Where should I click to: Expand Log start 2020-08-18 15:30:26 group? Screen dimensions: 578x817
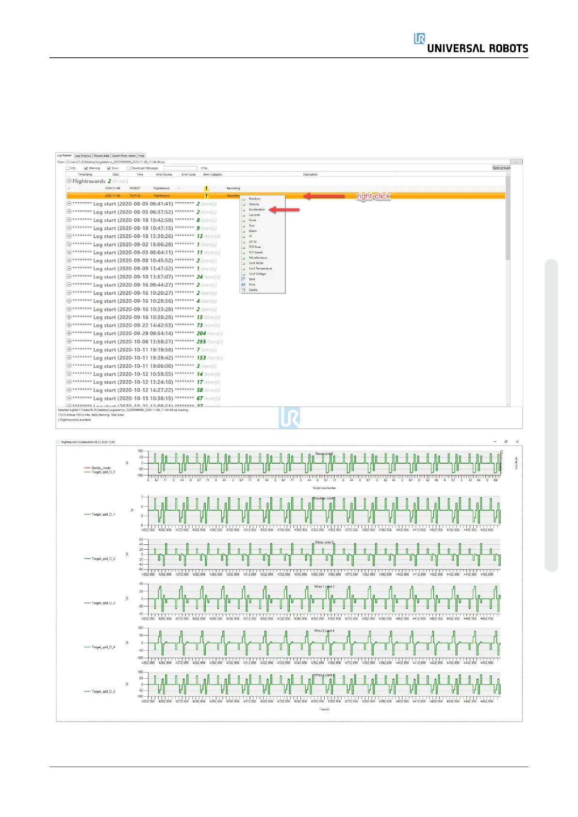(x=69, y=236)
